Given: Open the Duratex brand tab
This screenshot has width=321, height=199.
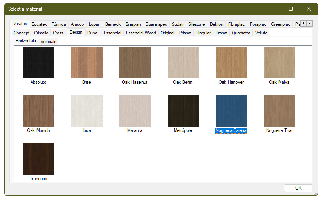Looking at the screenshot, I should [x=20, y=24].
